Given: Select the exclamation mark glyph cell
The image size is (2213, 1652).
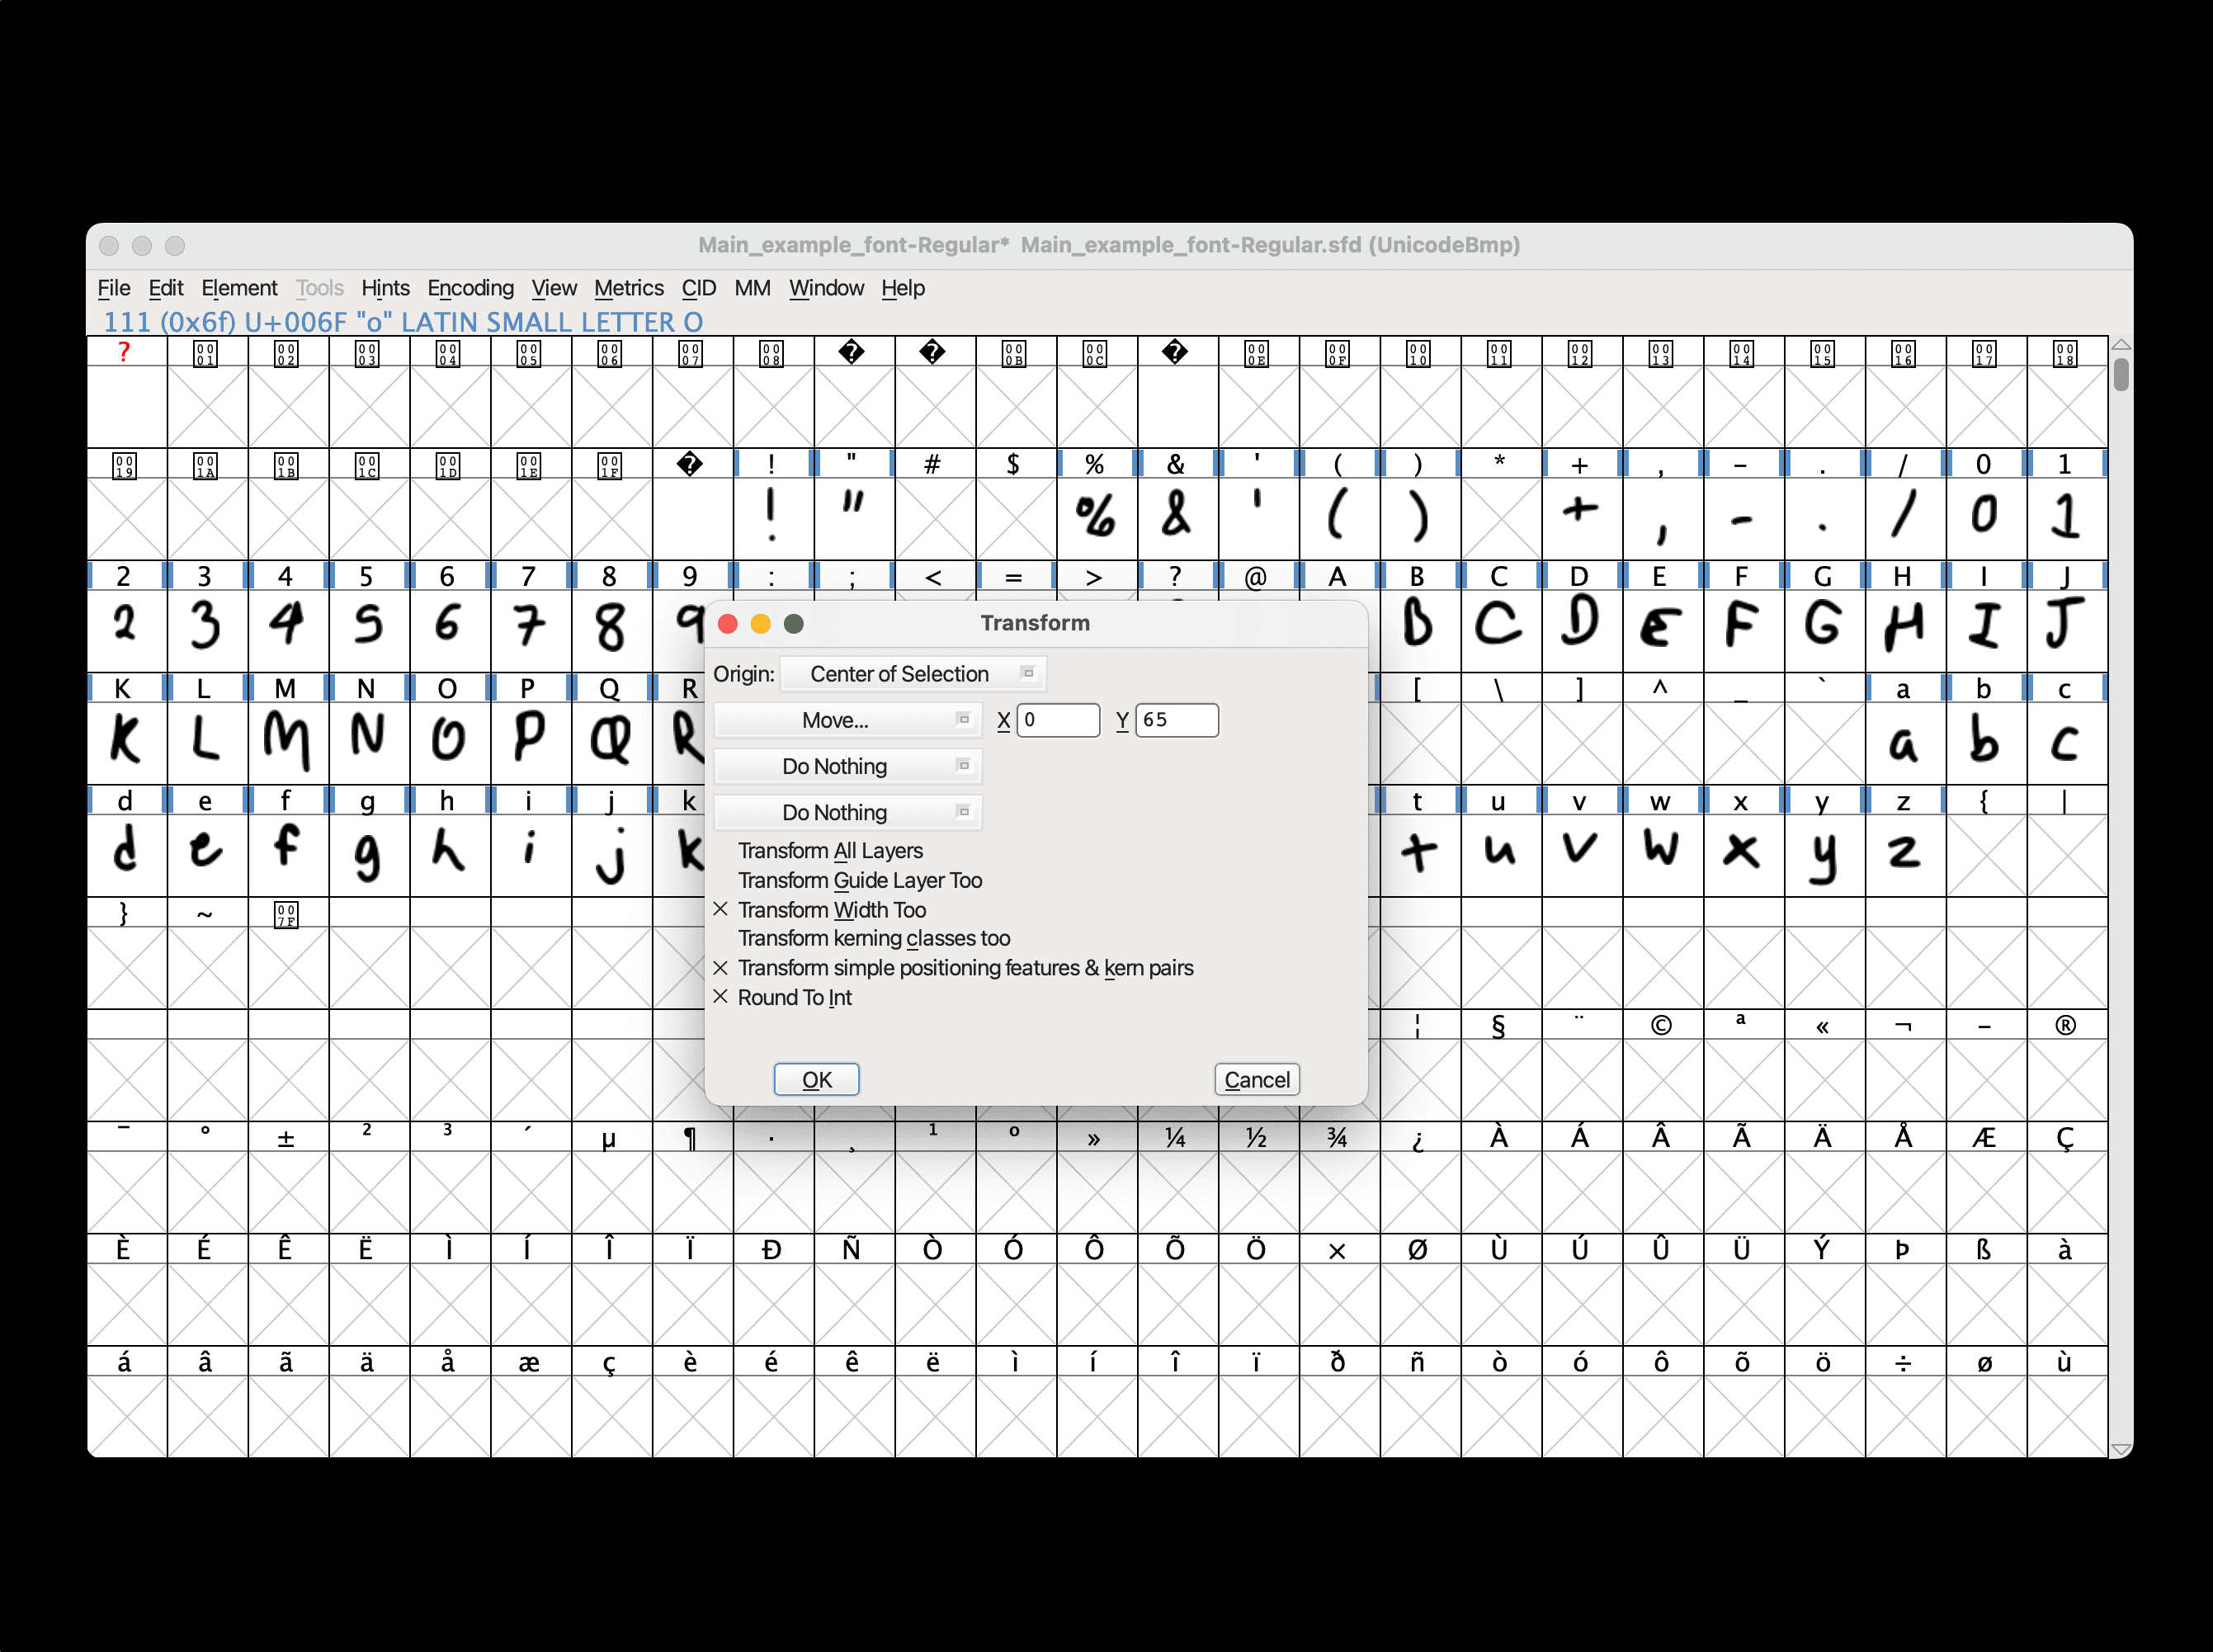Looking at the screenshot, I should coord(773,518).
